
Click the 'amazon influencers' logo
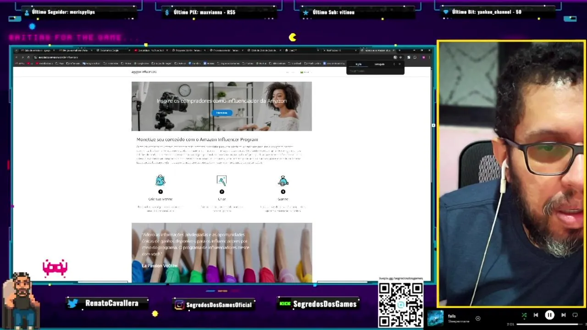(x=144, y=72)
